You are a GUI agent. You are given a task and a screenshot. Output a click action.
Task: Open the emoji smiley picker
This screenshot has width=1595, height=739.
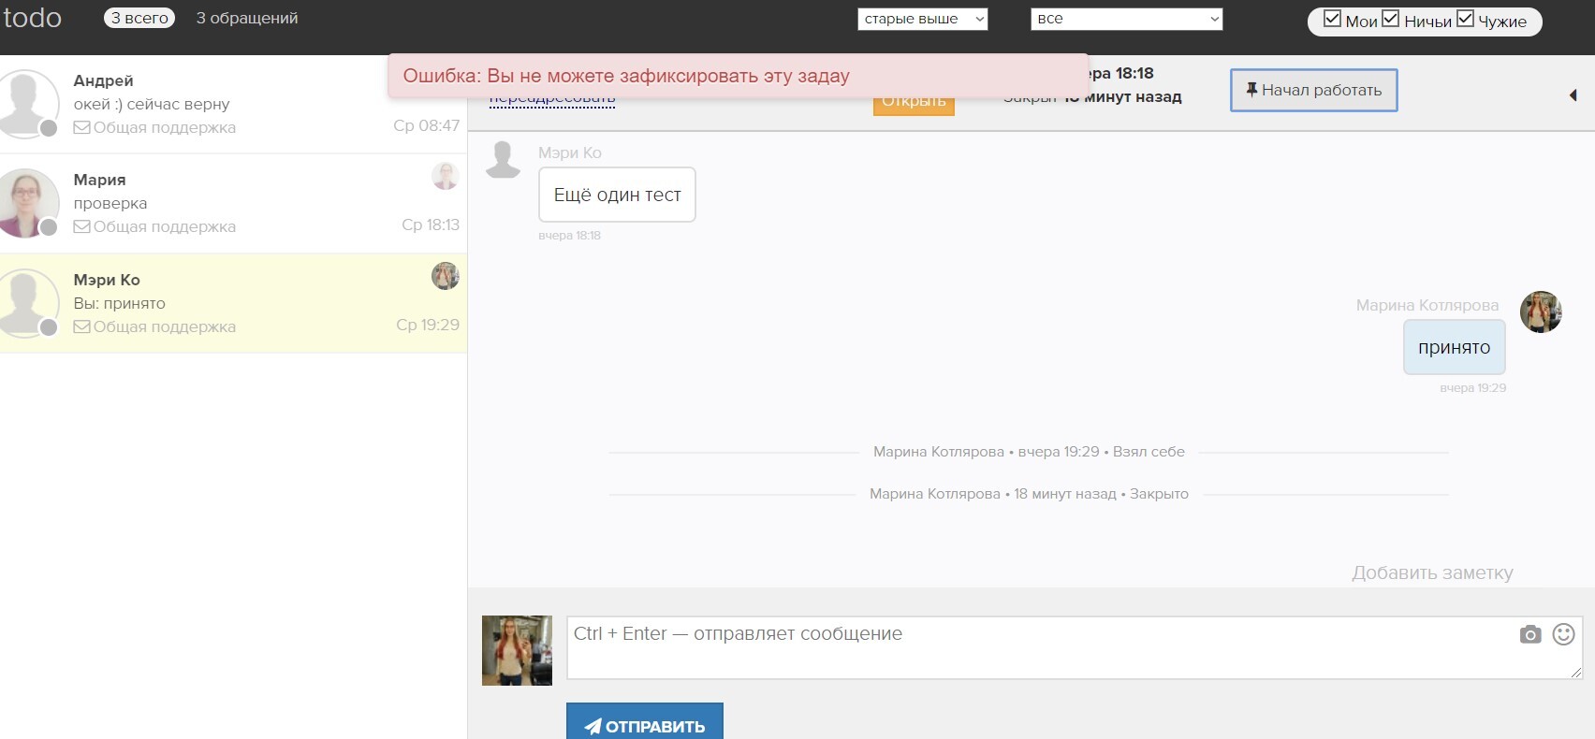click(x=1563, y=634)
